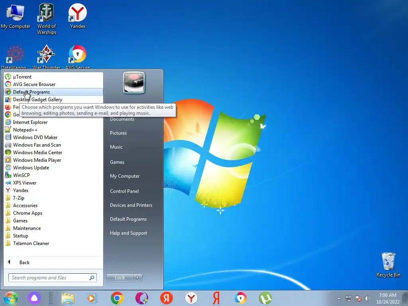Open the volume speaker tray icon

pos(368,298)
